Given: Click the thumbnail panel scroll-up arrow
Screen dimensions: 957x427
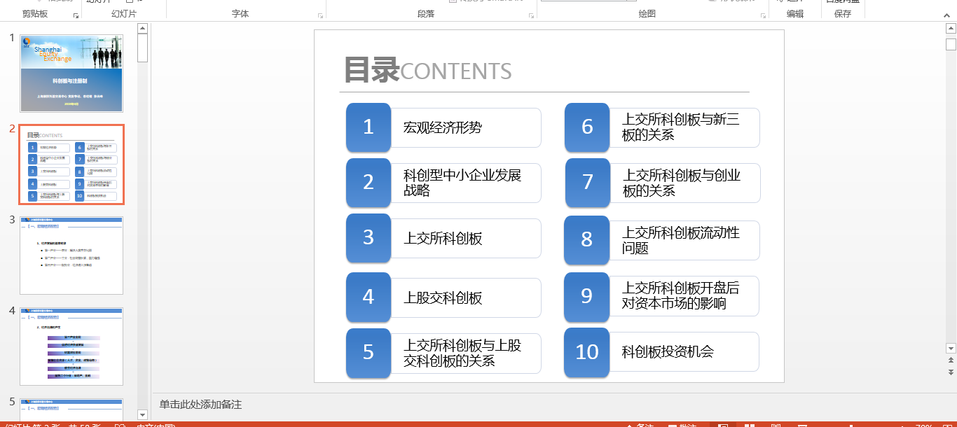Looking at the screenshot, I should [143, 29].
